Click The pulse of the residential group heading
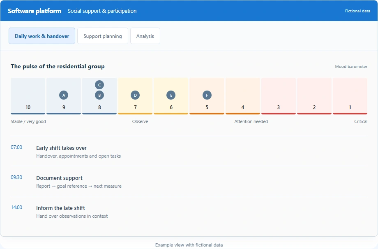This screenshot has height=249, width=378. pos(58,66)
